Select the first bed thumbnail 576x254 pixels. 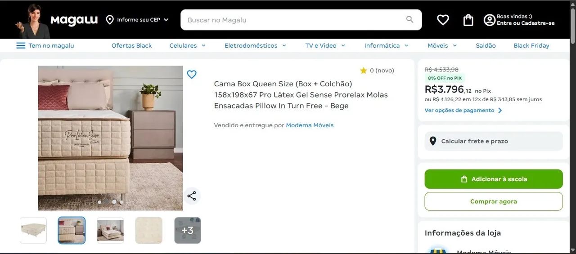[33, 230]
